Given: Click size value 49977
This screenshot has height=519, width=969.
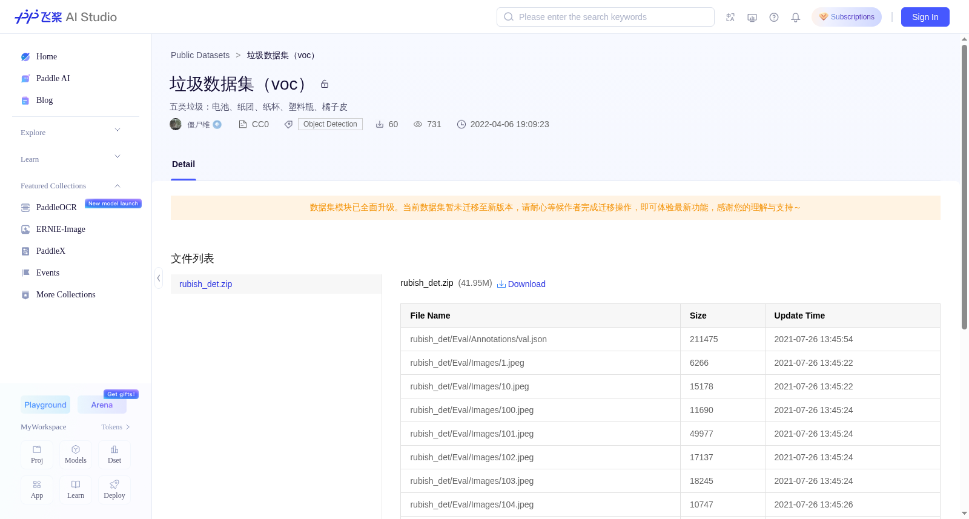Looking at the screenshot, I should tap(701, 434).
